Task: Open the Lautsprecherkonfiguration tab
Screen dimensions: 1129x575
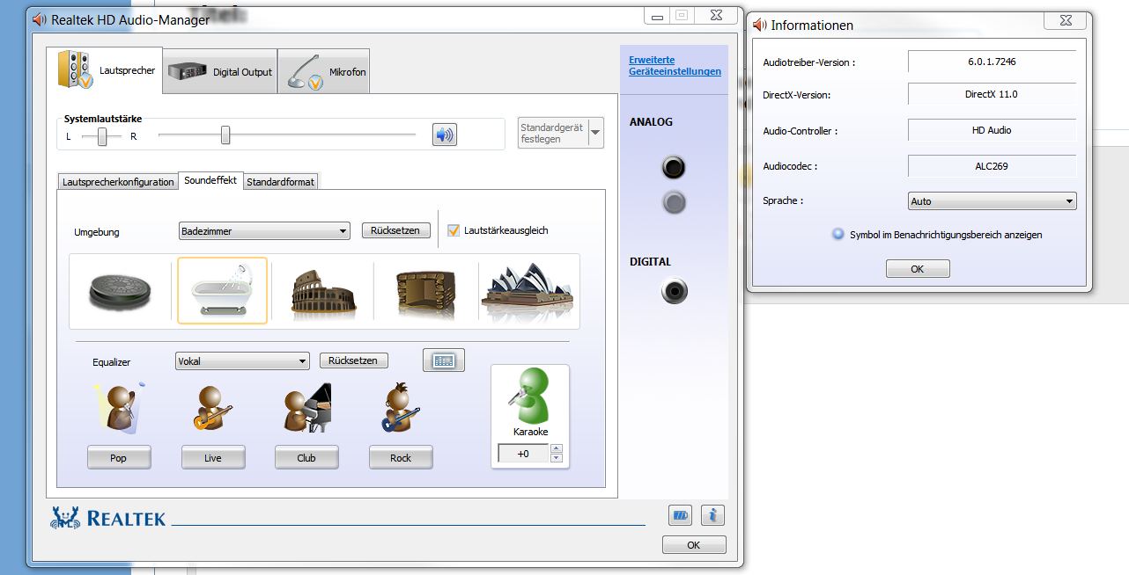Action: point(118,182)
